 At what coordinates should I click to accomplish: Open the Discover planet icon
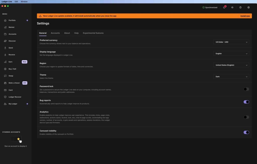coord(5,41)
